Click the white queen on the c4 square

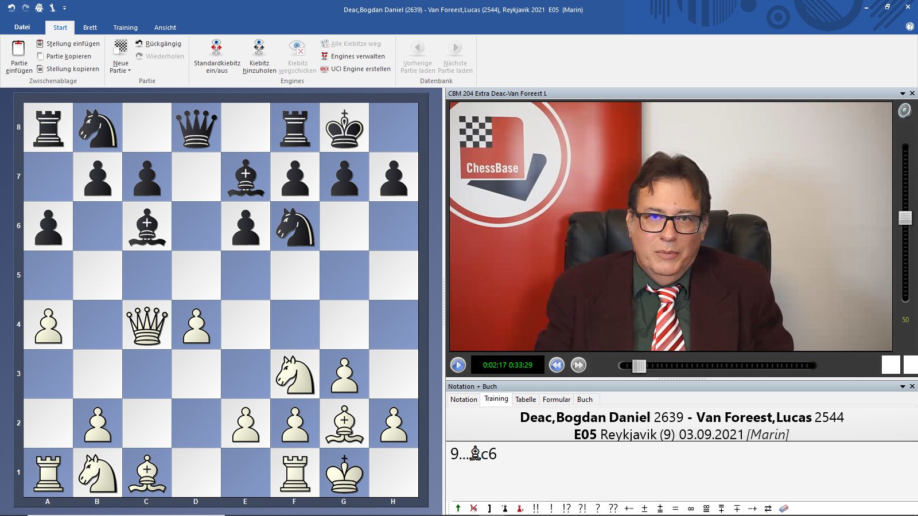[x=147, y=325]
